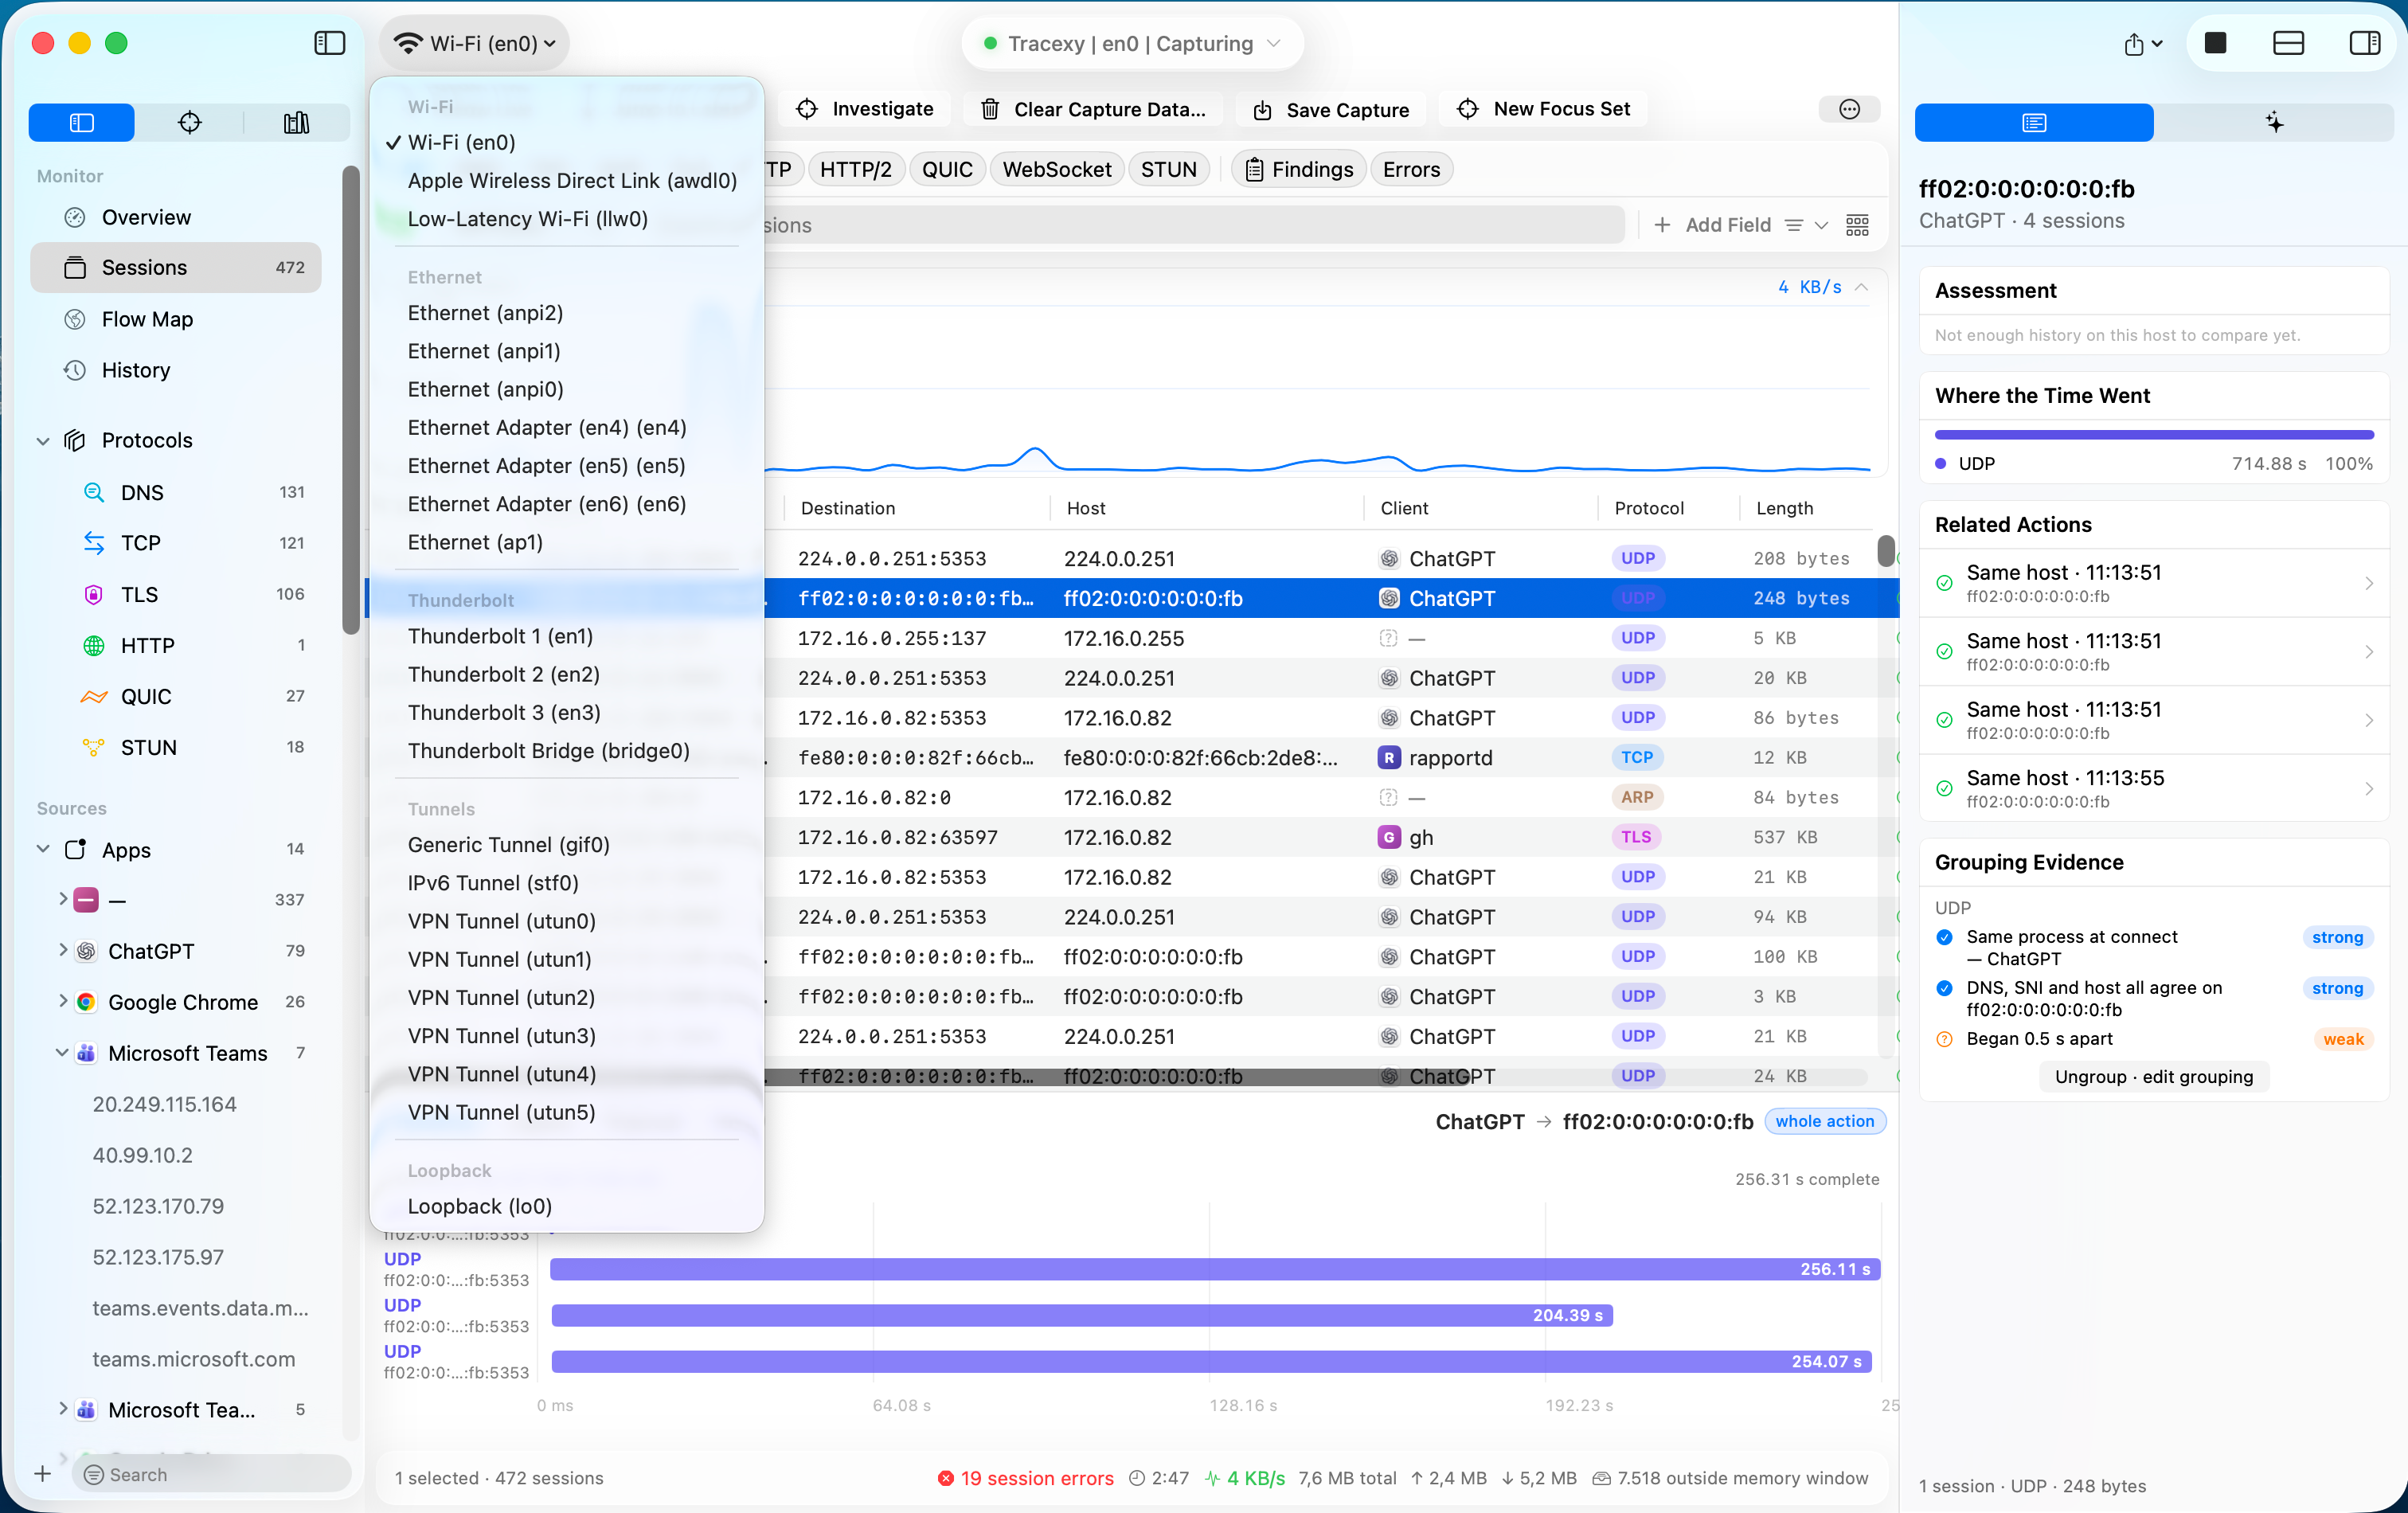Open Flow Map in sidebar

[175, 319]
